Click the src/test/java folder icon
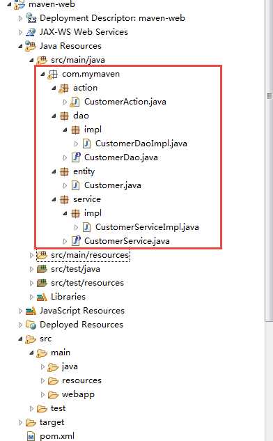This screenshot has height=441, width=273. click(42, 269)
